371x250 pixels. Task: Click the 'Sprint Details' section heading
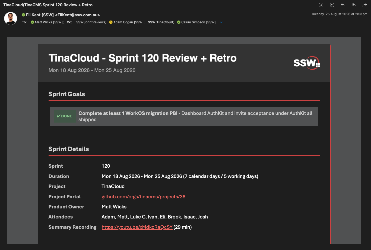69,149
